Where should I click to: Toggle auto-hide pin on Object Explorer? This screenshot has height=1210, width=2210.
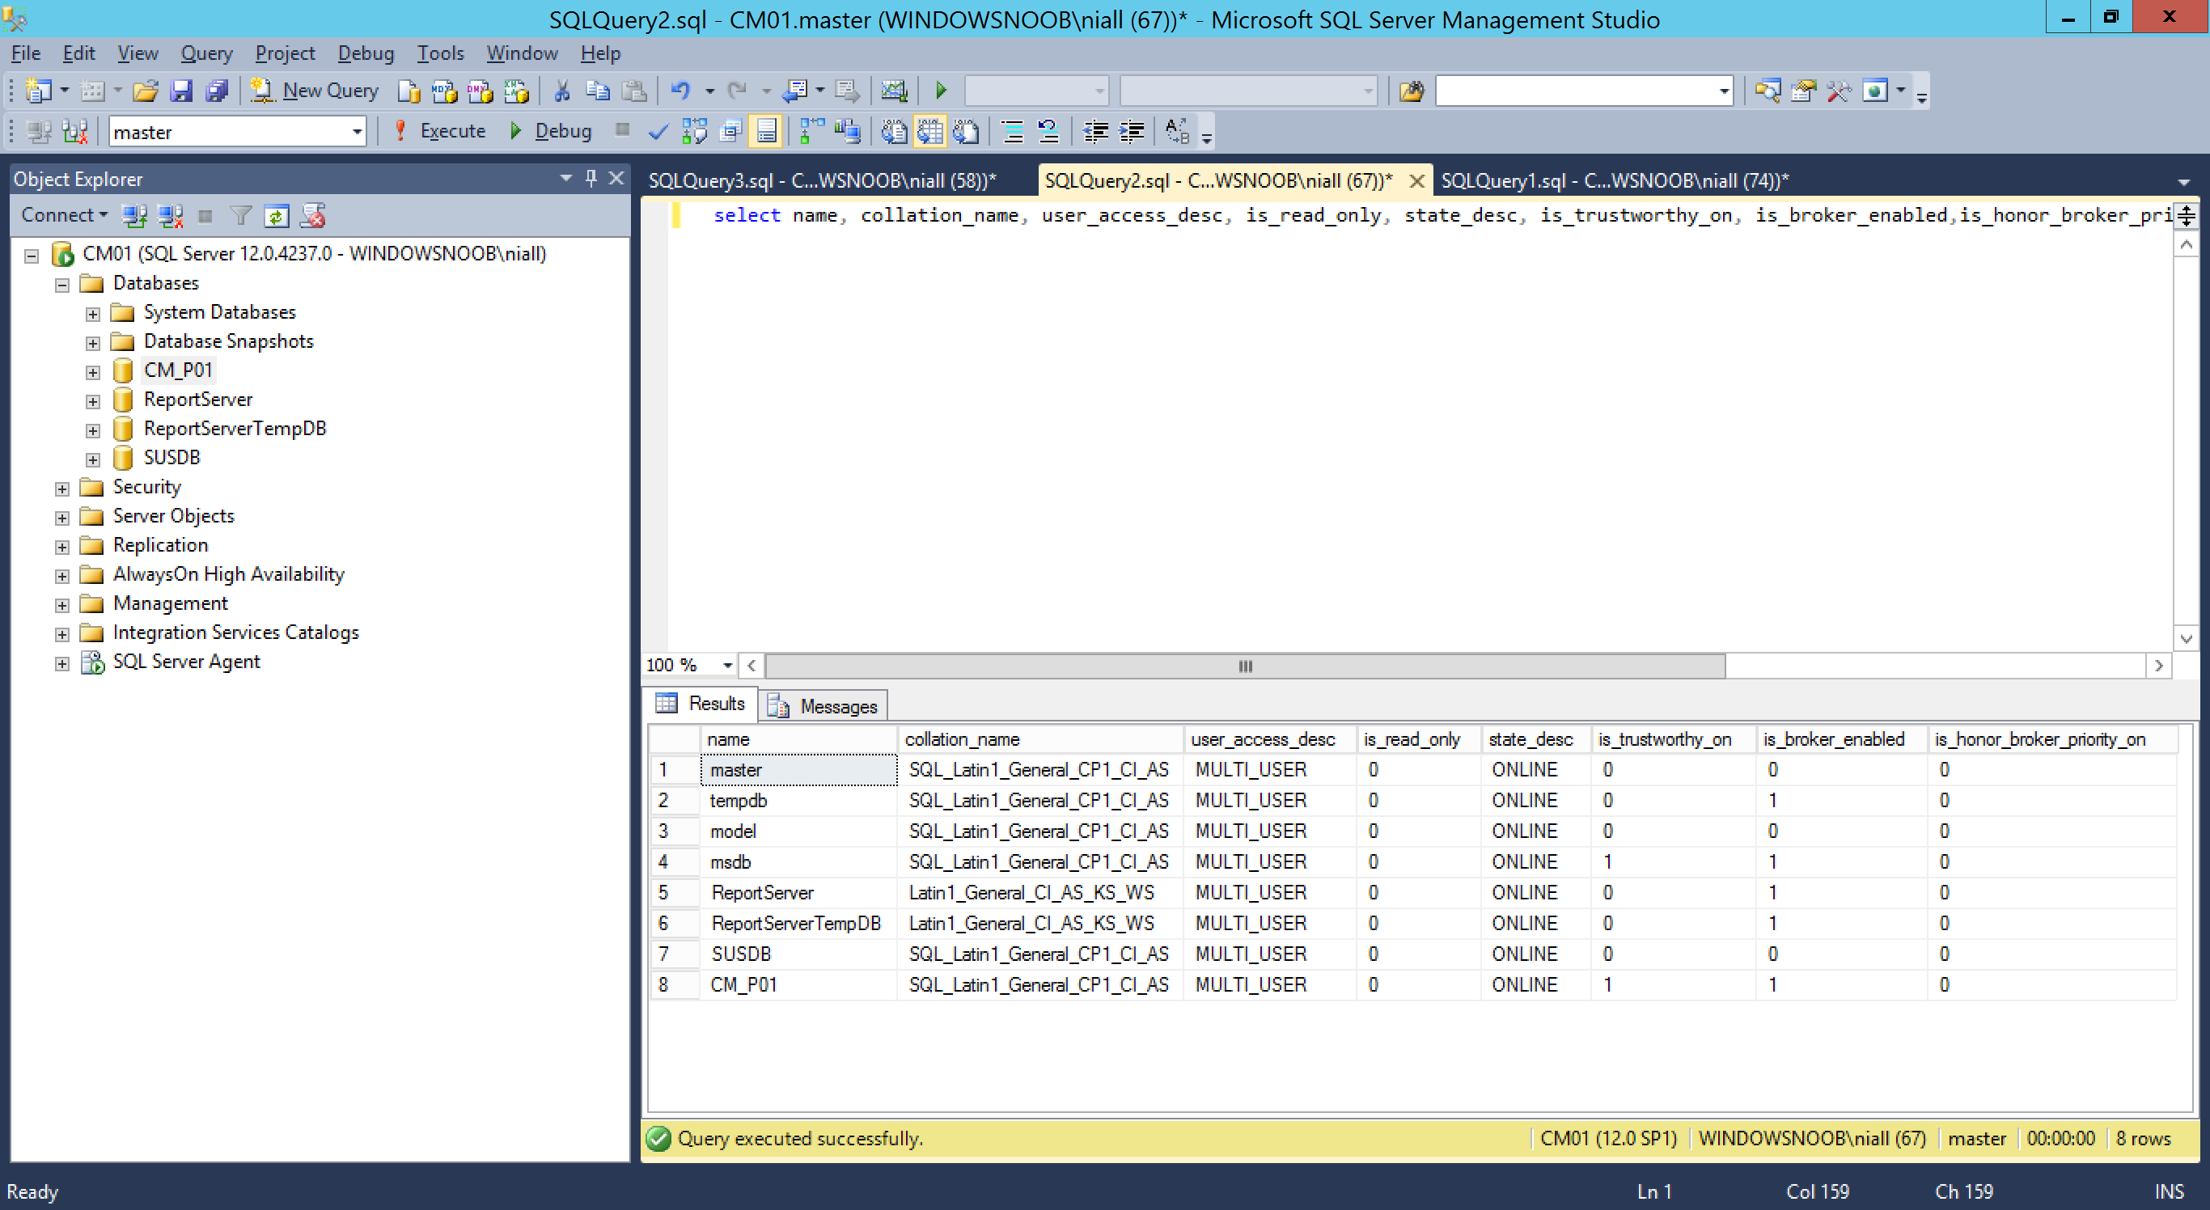591,177
